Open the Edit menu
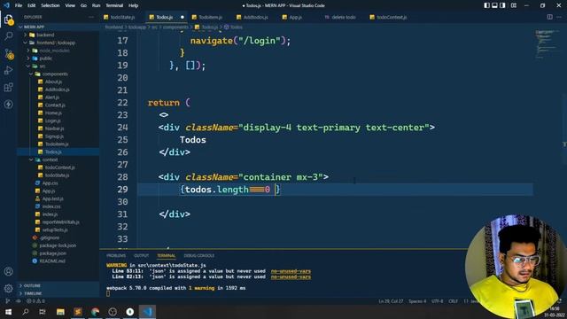Screen dimensions: 567x319 click(32, 5)
